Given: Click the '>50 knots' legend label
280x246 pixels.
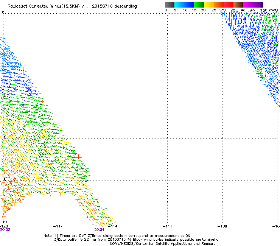Looking at the screenshot, I should coord(269,10).
